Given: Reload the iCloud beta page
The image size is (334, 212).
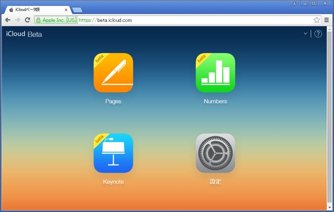Looking at the screenshot, I should tap(27, 20).
